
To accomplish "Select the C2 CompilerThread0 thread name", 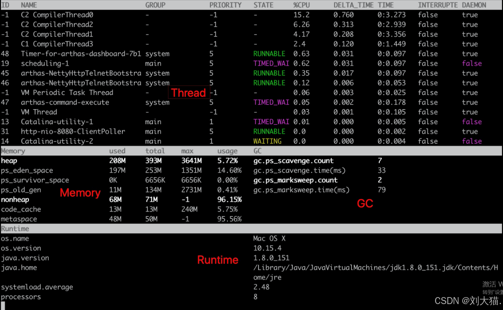I will (57, 15).
